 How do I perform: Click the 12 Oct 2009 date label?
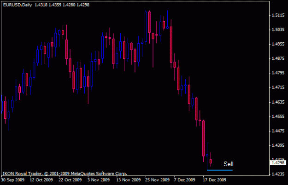[x=41, y=180]
